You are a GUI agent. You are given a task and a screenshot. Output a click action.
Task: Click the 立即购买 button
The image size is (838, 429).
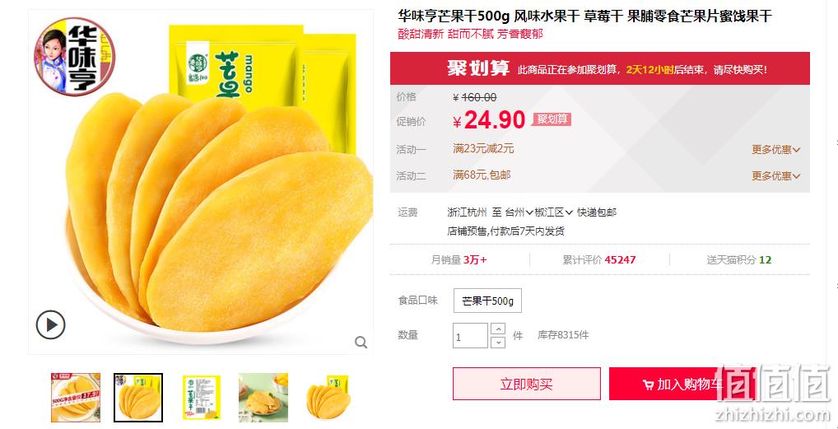coord(526,384)
